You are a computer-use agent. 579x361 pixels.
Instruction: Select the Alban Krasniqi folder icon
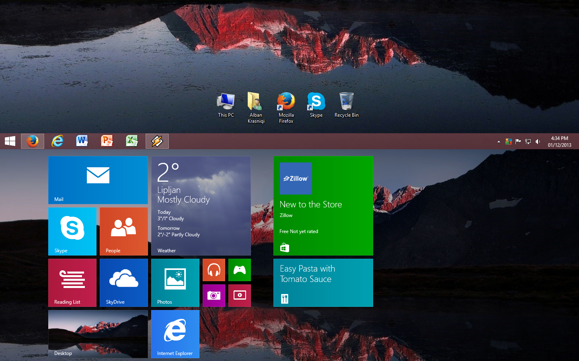coord(256,107)
